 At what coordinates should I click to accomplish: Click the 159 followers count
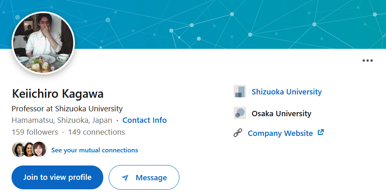pyautogui.click(x=35, y=132)
